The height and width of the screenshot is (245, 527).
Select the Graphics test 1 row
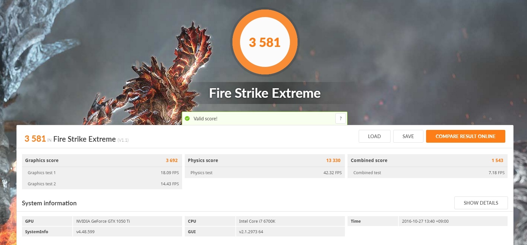pos(102,173)
